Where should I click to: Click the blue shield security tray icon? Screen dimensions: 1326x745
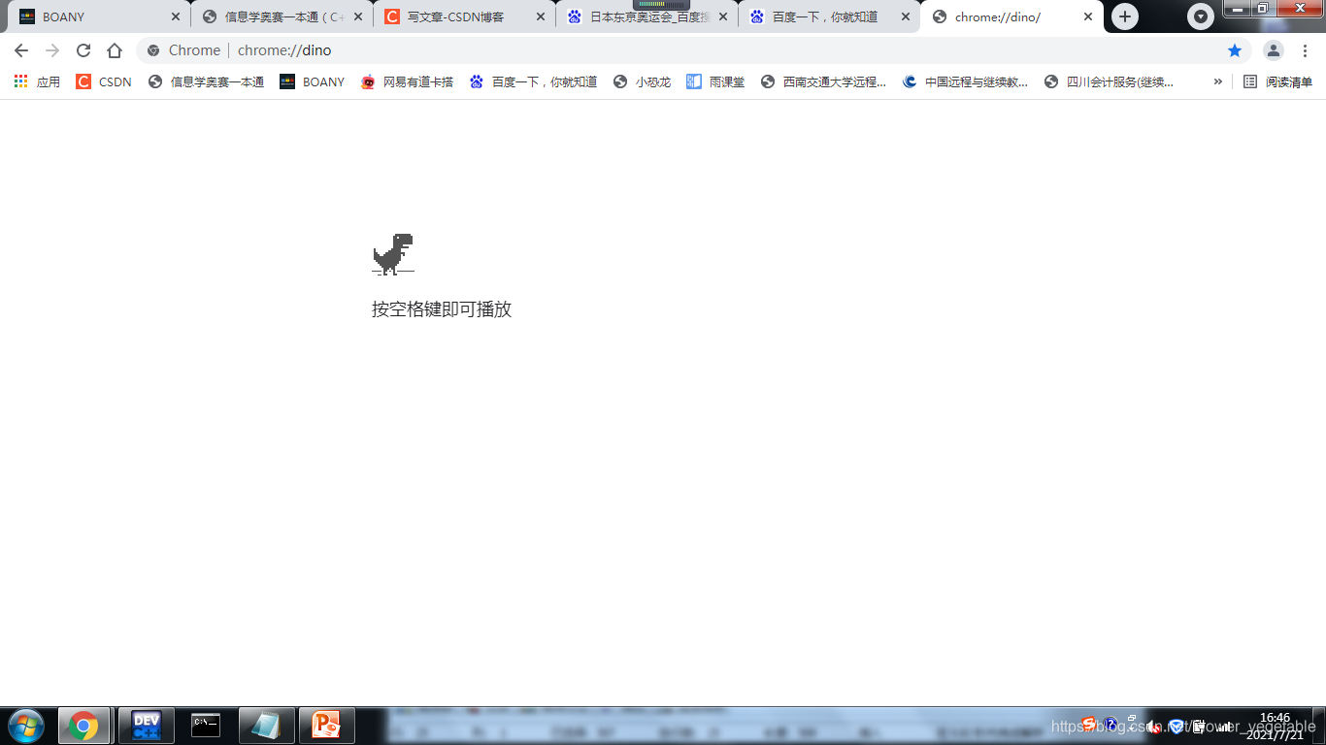tap(1177, 727)
